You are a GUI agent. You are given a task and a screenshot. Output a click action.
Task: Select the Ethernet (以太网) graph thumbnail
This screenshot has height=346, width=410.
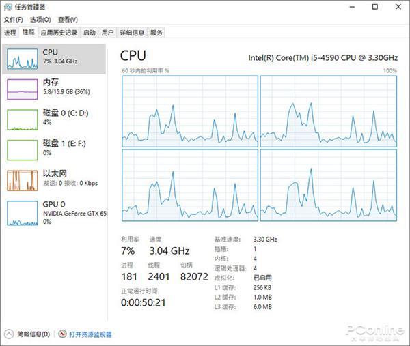coord(22,179)
